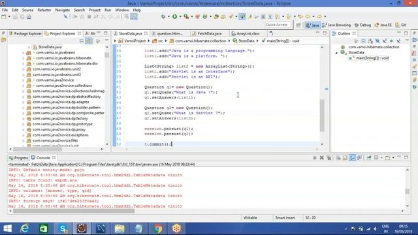
Task: Switch to ArrayList.class editor tab
Action: point(248,33)
